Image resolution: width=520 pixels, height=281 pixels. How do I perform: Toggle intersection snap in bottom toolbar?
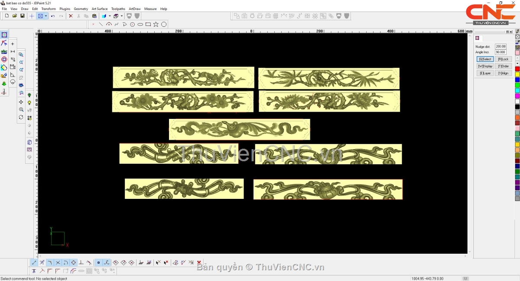[58, 262]
